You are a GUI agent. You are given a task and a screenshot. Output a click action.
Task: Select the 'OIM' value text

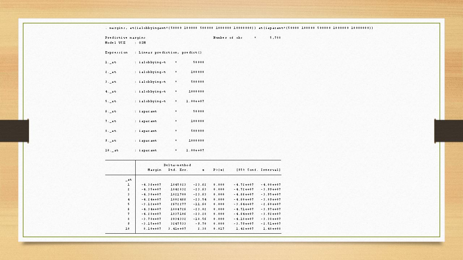142,43
